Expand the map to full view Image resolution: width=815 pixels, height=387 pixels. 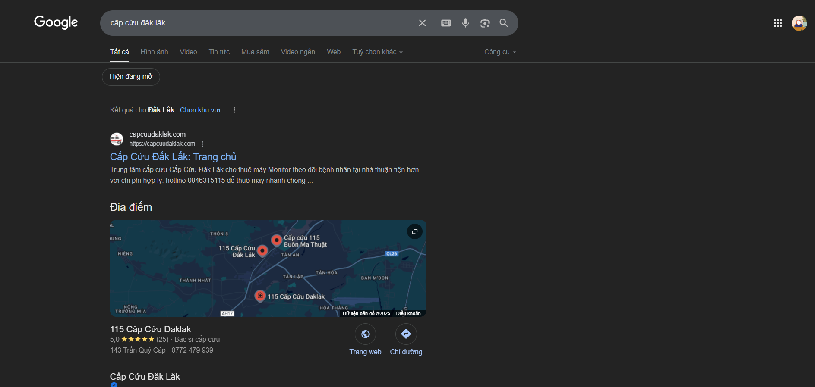pyautogui.click(x=415, y=231)
